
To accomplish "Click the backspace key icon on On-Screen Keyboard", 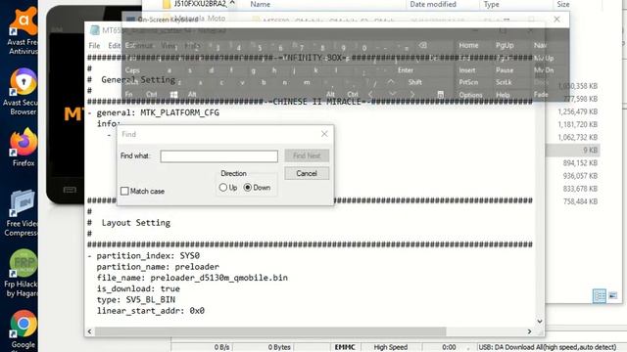I will (x=422, y=46).
